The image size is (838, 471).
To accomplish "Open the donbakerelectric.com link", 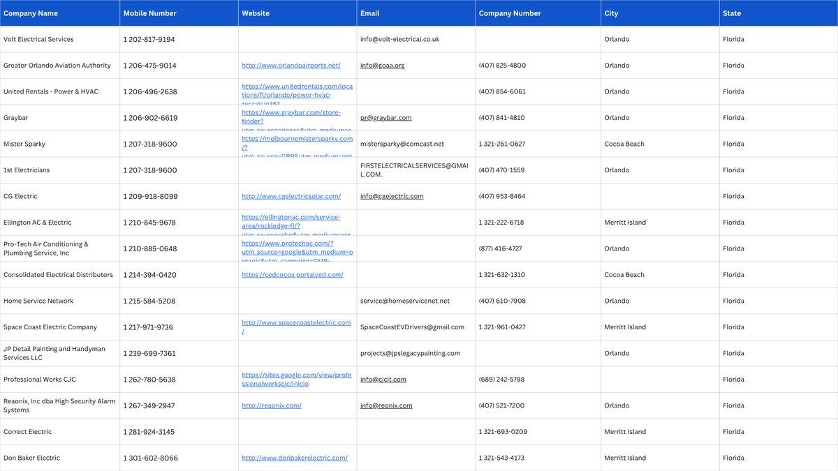I will [x=295, y=458].
